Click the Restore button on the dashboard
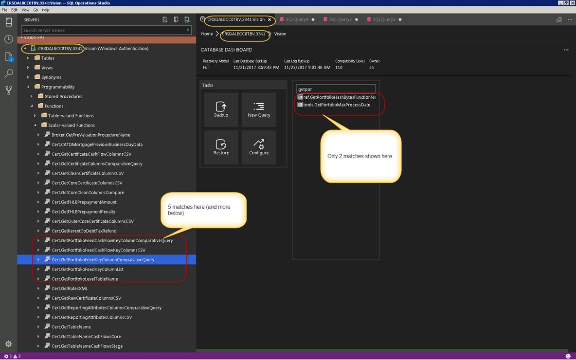This screenshot has width=576, height=360. point(221,147)
